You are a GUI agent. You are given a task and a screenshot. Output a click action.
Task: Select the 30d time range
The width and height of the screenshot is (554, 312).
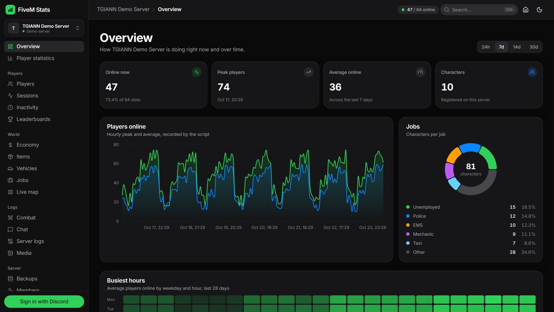[x=534, y=47]
